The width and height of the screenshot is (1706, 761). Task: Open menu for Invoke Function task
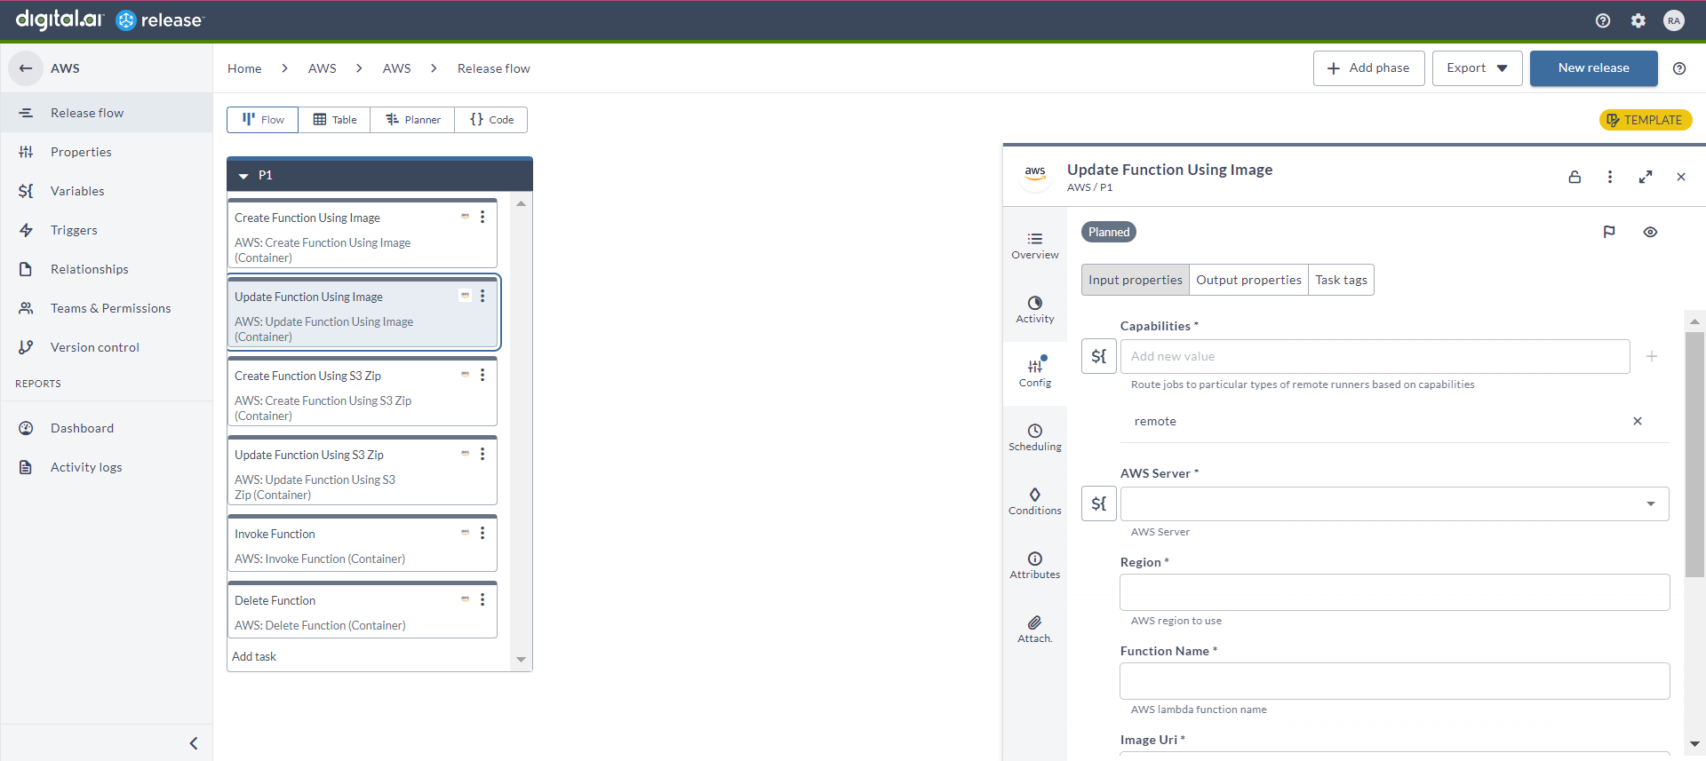[x=482, y=533]
